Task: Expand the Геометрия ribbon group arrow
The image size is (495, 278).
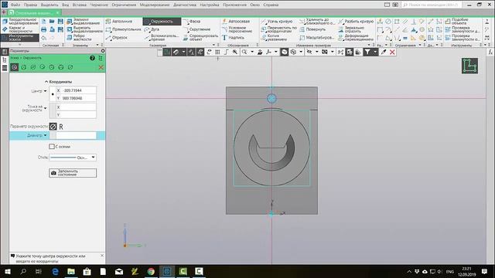Action: coord(214,45)
